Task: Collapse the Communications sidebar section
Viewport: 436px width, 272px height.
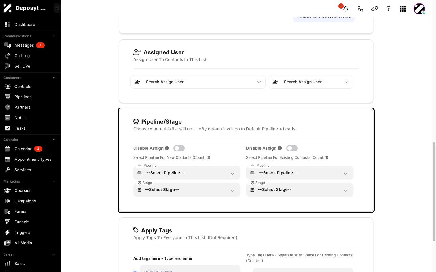Action: click(x=54, y=36)
